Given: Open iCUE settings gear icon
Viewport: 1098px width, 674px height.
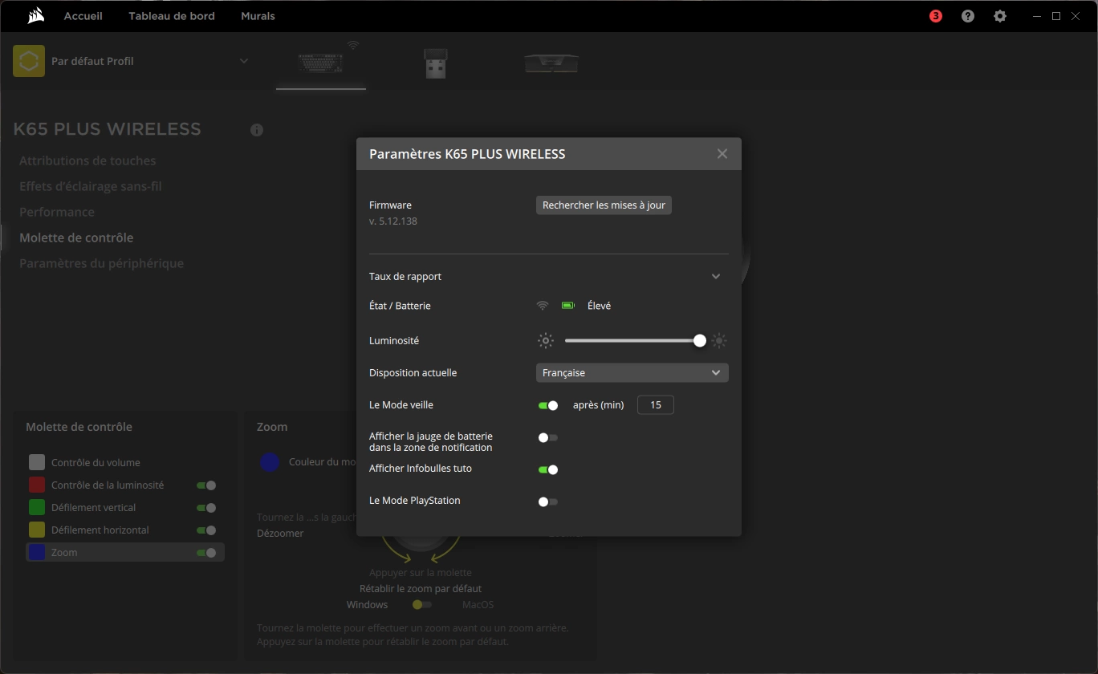Looking at the screenshot, I should point(1000,16).
